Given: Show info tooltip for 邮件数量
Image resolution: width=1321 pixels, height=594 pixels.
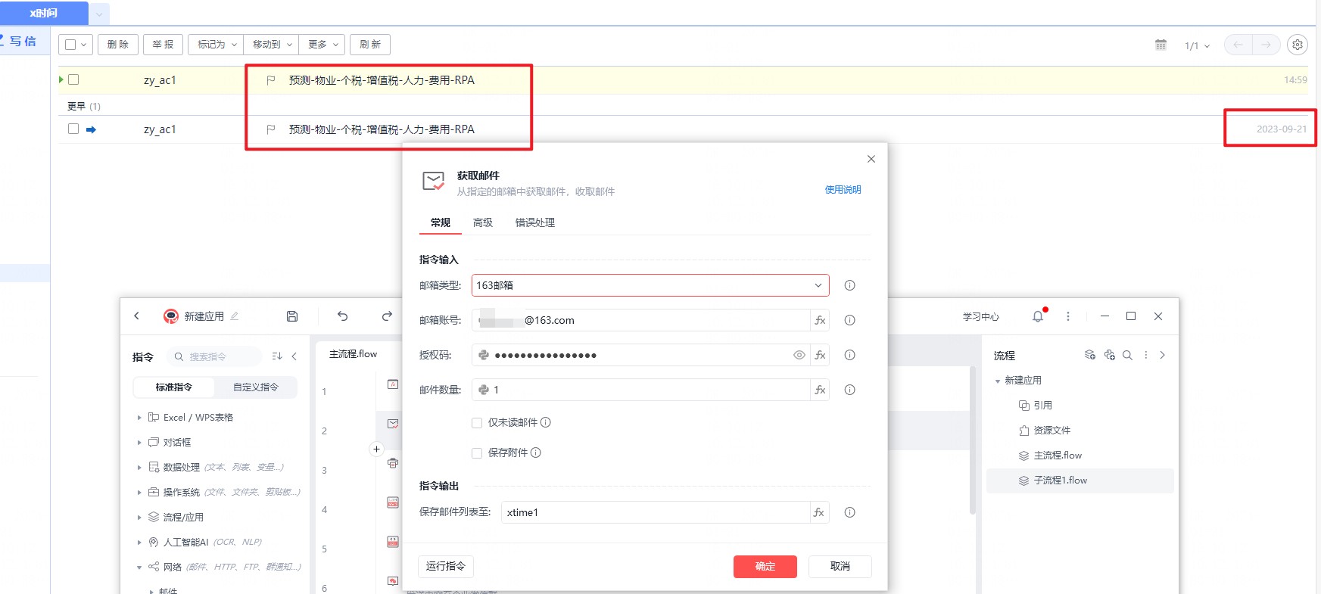Looking at the screenshot, I should coord(850,390).
